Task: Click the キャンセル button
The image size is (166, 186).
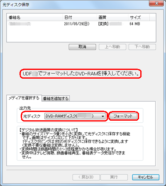Action: [146, 177]
